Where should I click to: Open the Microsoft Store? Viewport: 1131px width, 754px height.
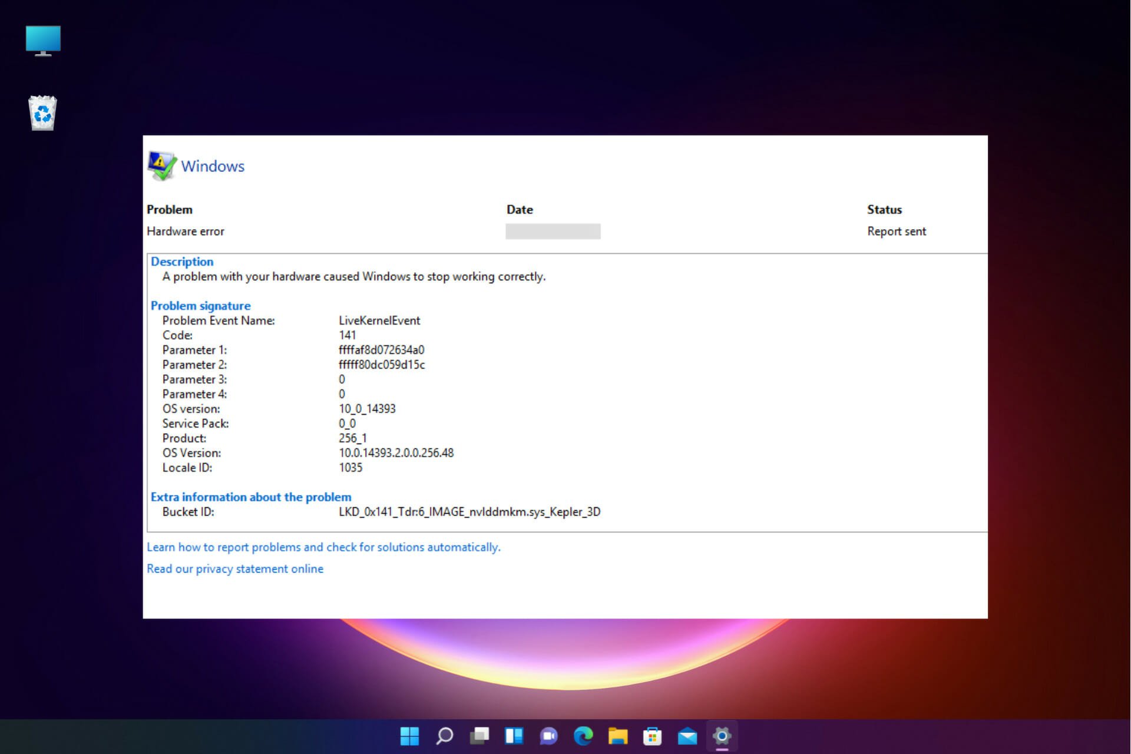click(653, 736)
